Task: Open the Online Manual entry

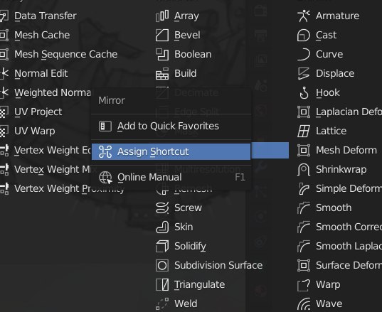Action: click(171, 177)
